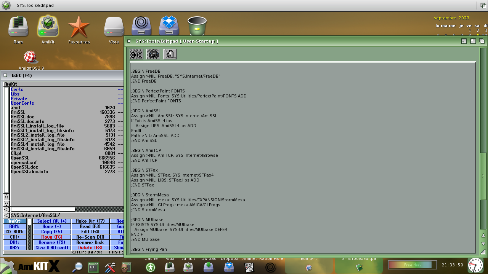Open the Dropbox dock icon
The width and height of the screenshot is (488, 274).
pyautogui.click(x=229, y=267)
